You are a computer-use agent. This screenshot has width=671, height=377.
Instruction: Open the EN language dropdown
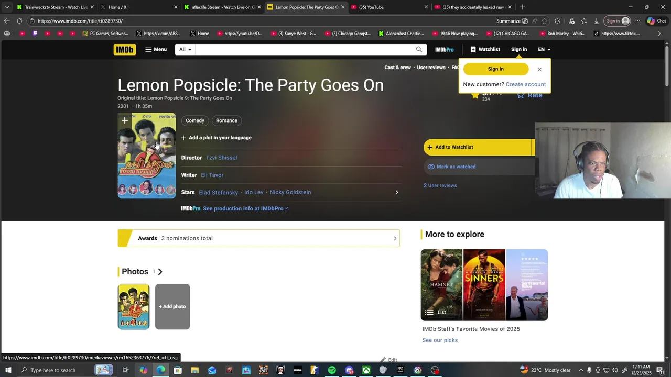click(x=544, y=49)
